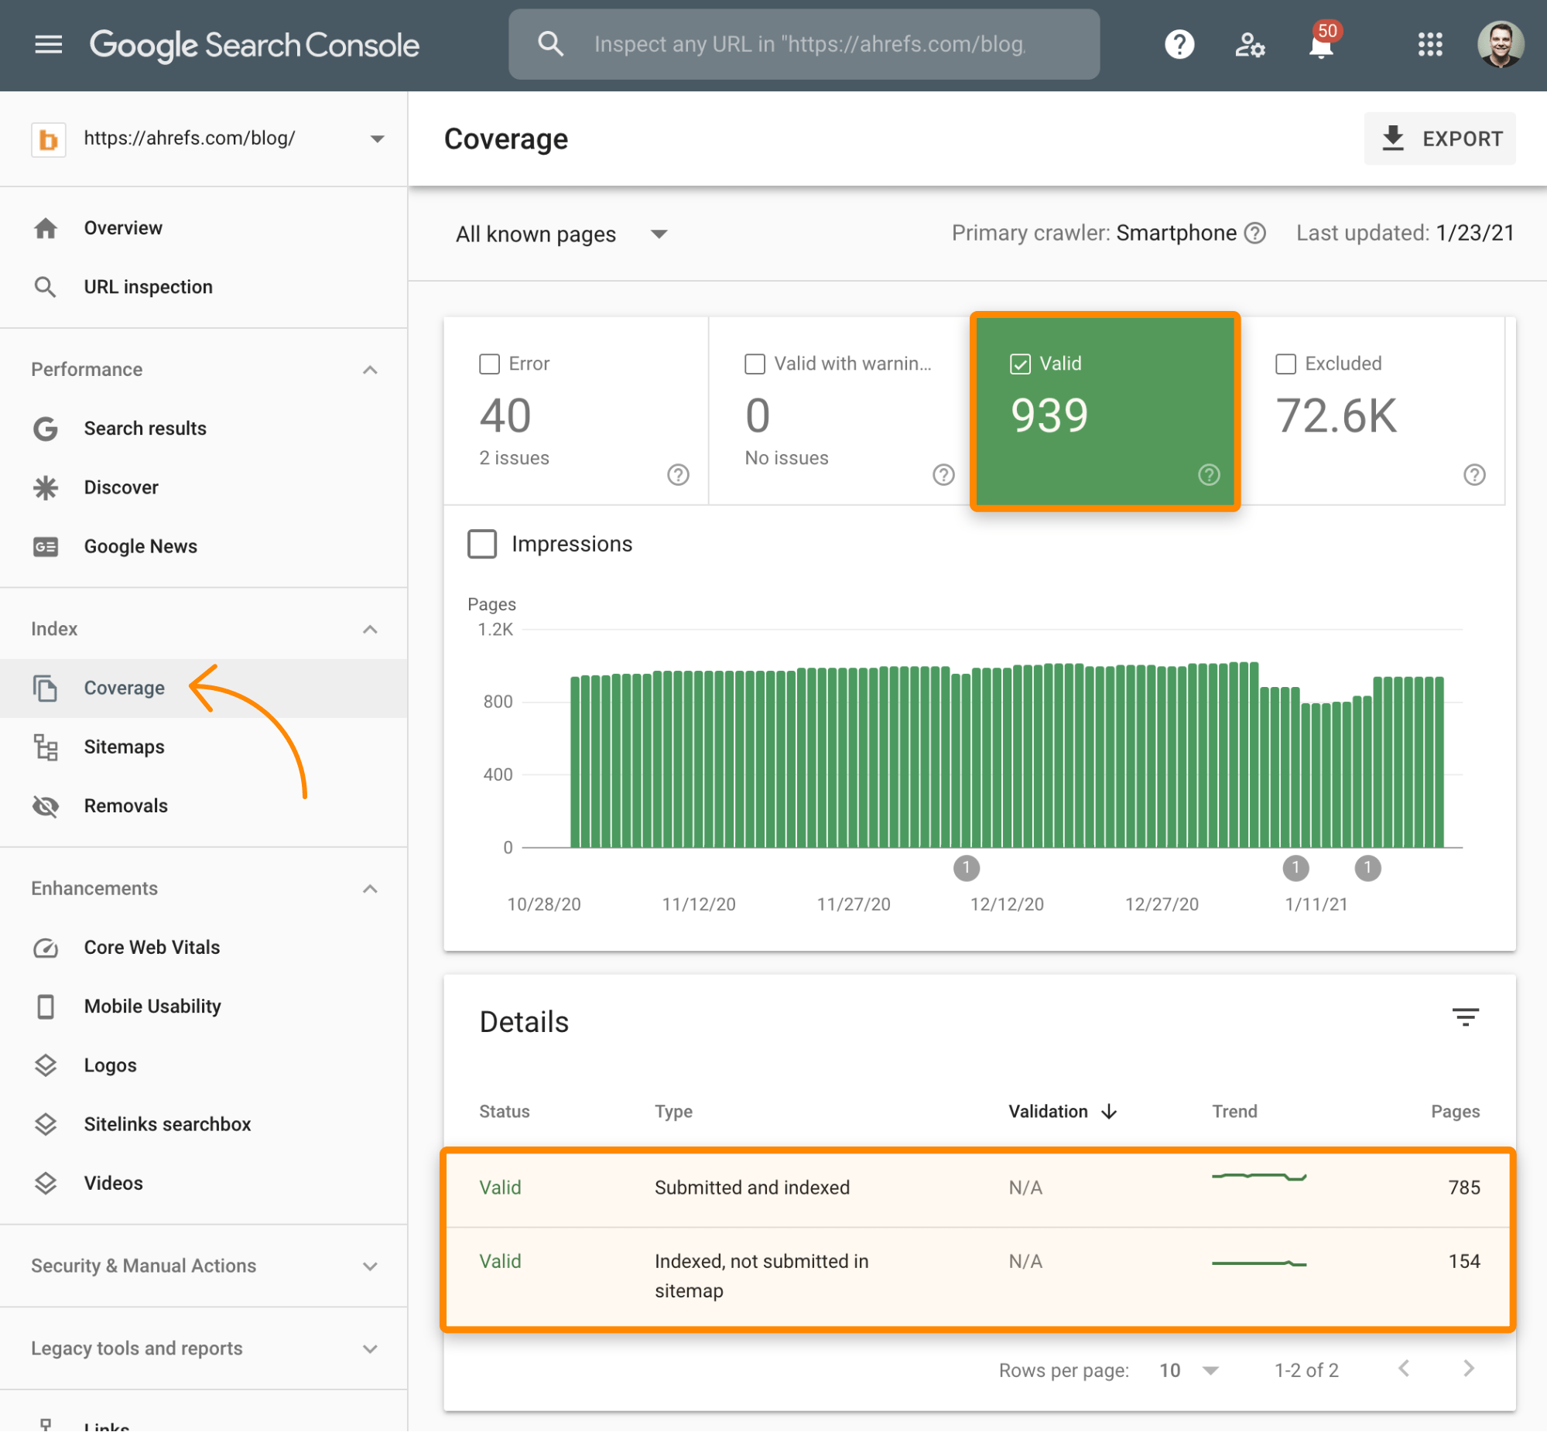Viewport: 1547px width, 1432px height.
Task: Uncheck the Valid checkbox
Action: coord(1019,364)
